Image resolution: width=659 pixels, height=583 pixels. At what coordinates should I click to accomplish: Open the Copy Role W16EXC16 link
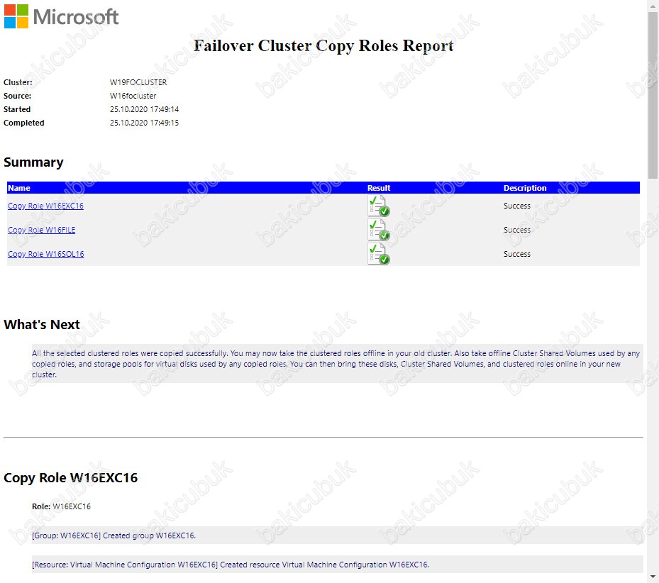(45, 206)
